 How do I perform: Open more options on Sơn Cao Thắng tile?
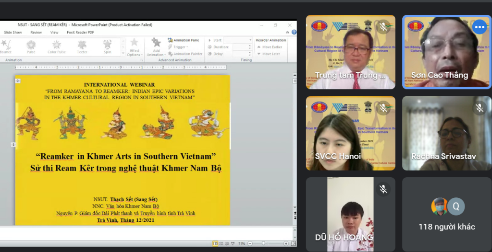coord(480,27)
